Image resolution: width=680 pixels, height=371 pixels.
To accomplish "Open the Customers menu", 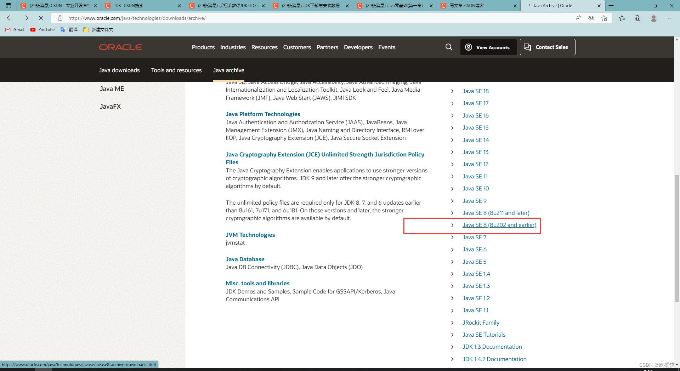I will (297, 47).
